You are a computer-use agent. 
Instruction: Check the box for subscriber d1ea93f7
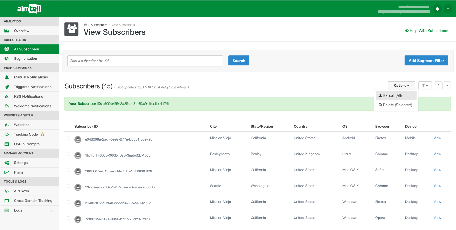[68, 202]
